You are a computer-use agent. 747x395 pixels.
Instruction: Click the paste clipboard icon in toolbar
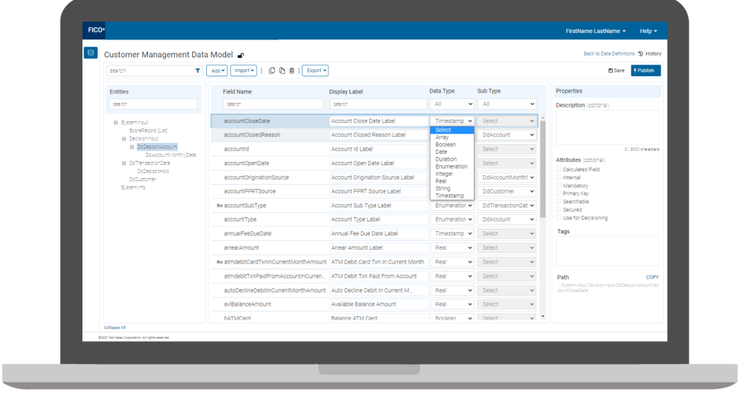click(x=282, y=71)
